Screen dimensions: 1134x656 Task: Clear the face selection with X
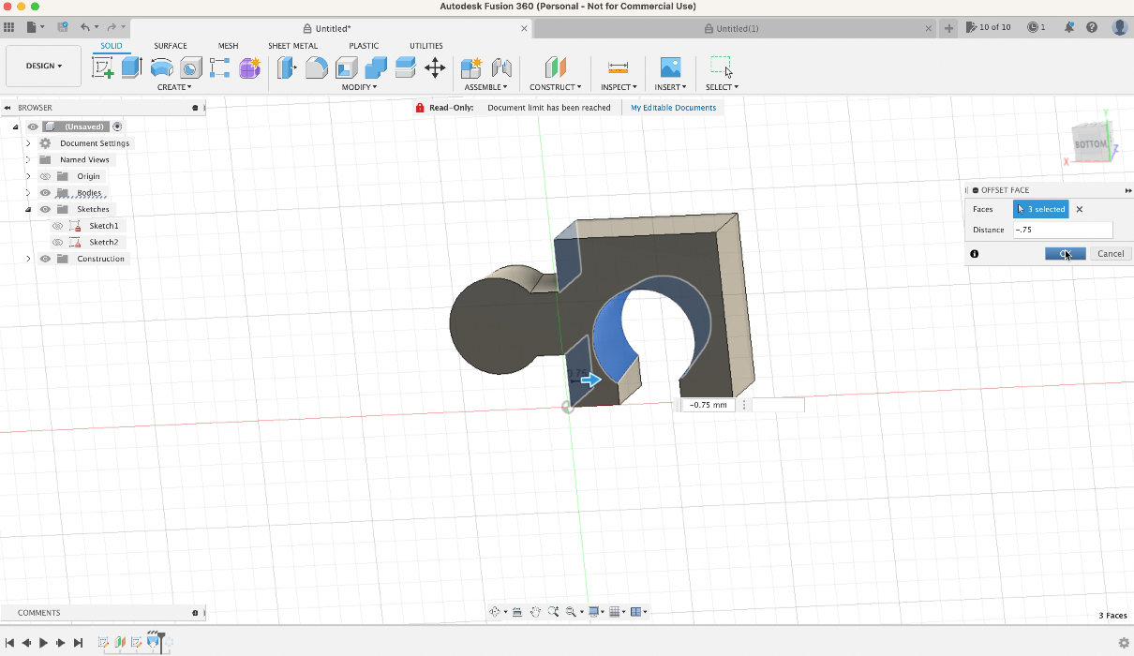pos(1080,210)
